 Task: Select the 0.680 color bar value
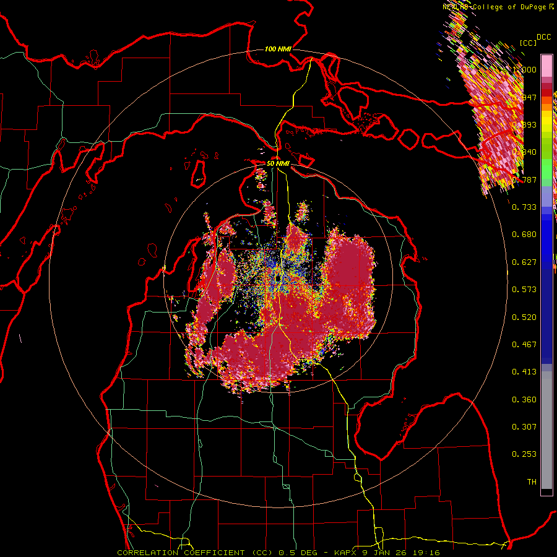[x=524, y=235]
